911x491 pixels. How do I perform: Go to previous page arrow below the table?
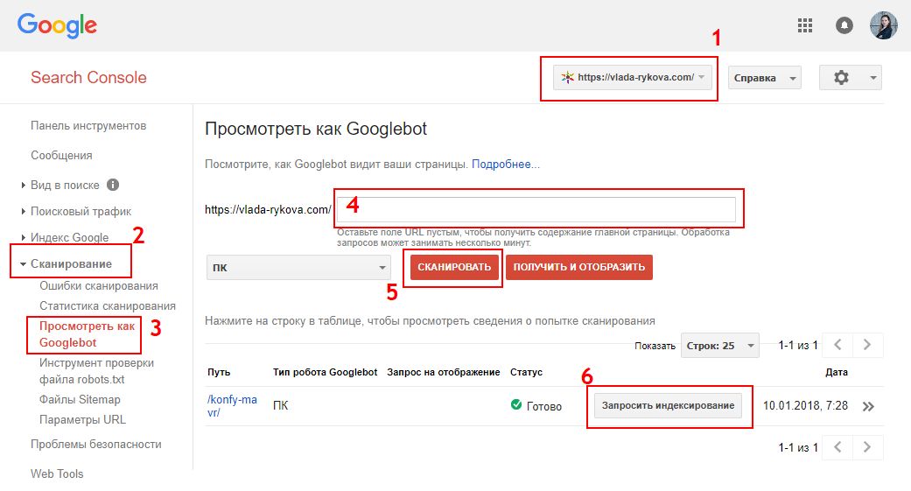pos(837,447)
